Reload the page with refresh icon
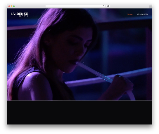The height and width of the screenshot is (134, 159). pyautogui.click(x=103, y=6)
